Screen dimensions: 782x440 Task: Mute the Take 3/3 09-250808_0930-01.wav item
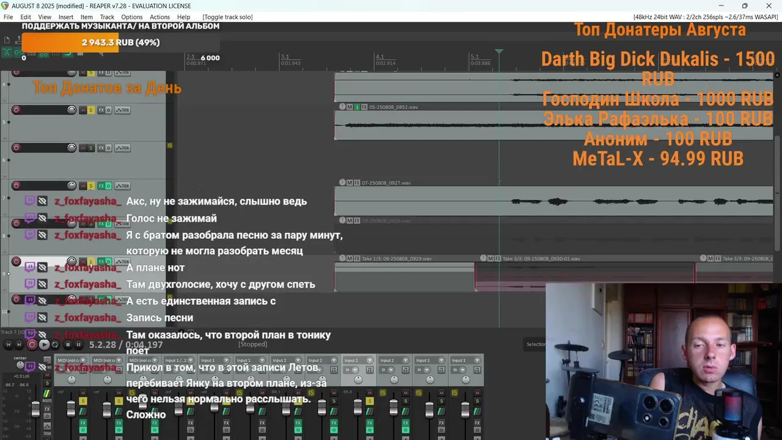pyautogui.click(x=491, y=258)
